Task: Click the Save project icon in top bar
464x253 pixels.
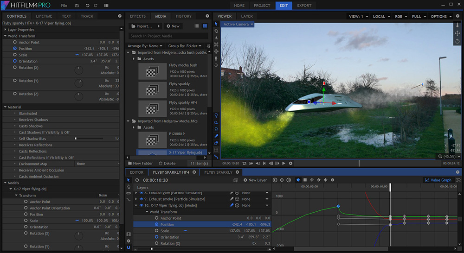Action: (77, 6)
